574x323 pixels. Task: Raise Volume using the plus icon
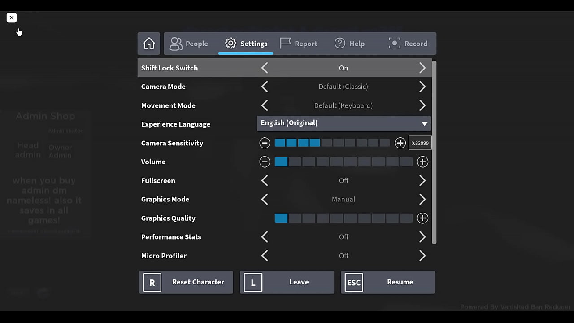point(422,162)
